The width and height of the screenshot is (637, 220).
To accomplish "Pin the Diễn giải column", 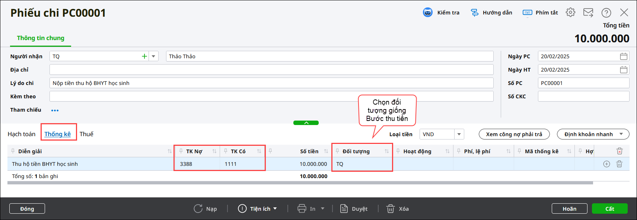I will point(13,151).
